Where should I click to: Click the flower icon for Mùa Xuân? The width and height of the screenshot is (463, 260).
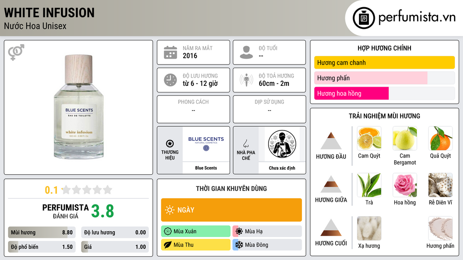coord(168,232)
